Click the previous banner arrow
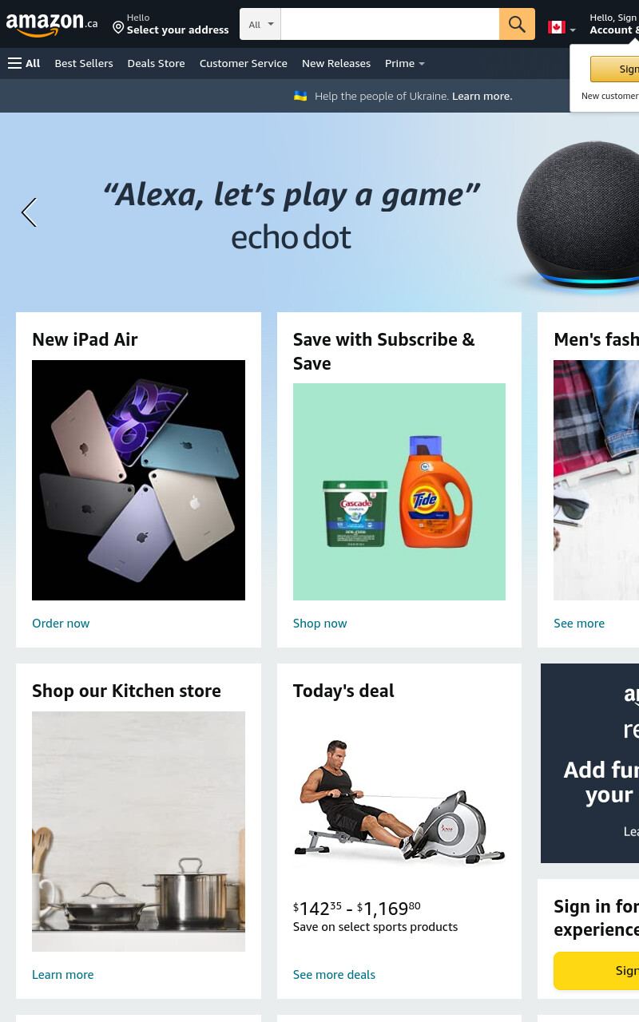 point(29,212)
